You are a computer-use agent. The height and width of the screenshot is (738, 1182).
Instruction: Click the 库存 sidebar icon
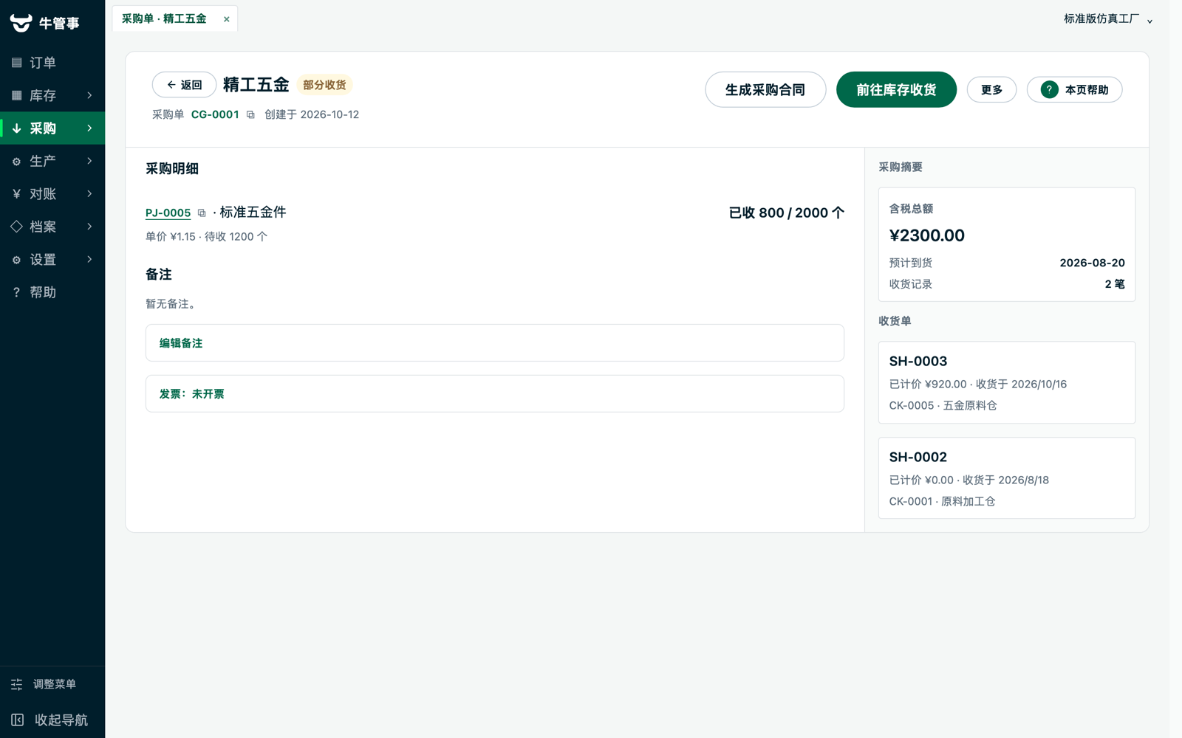[16, 95]
